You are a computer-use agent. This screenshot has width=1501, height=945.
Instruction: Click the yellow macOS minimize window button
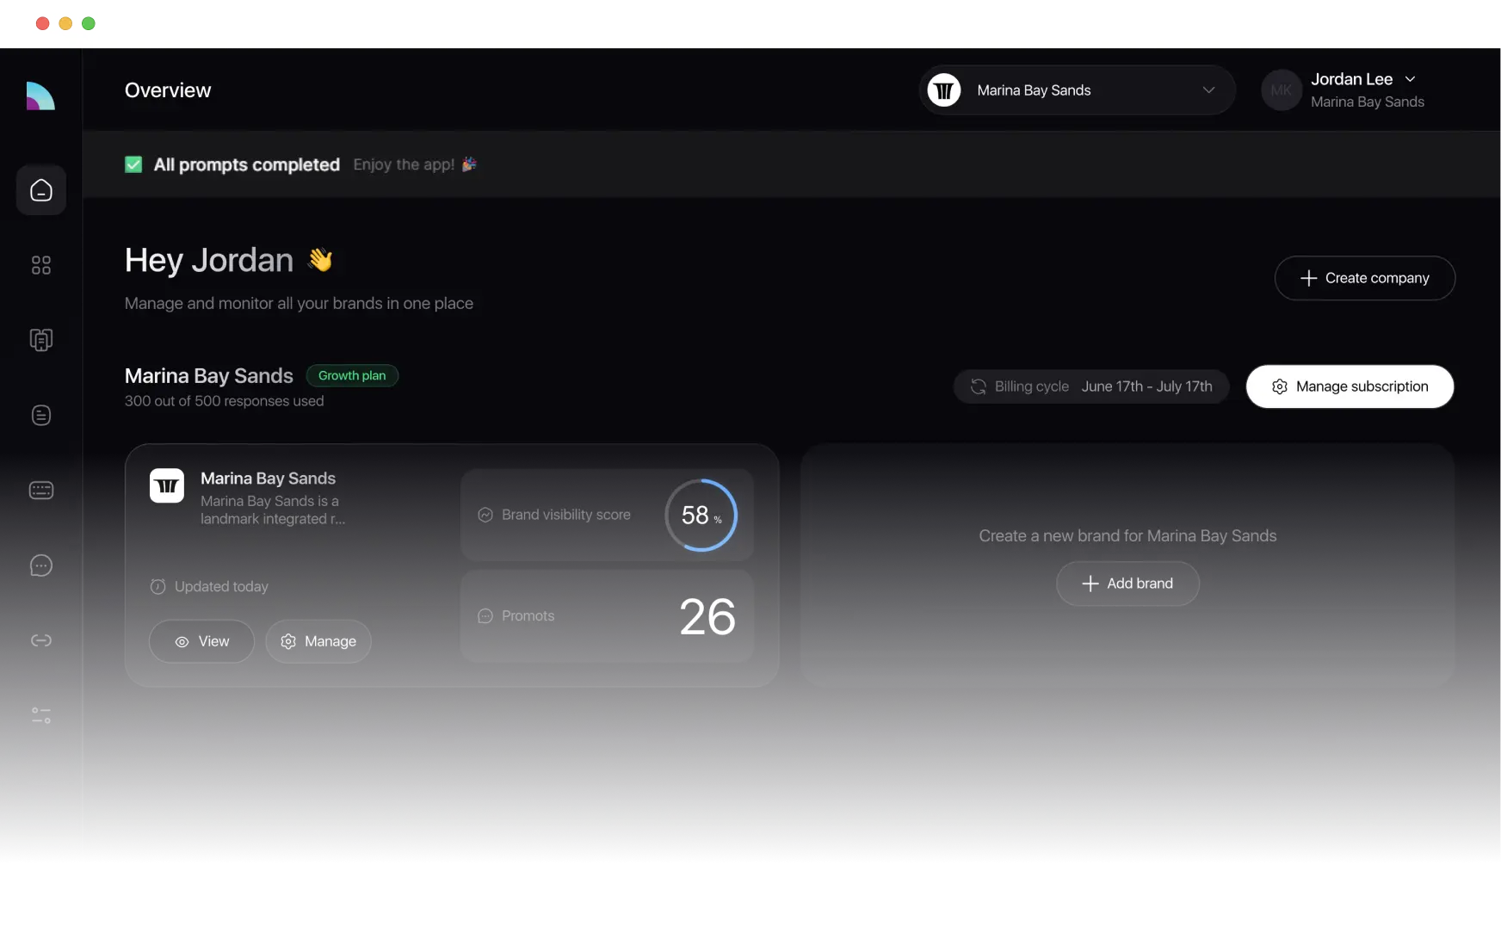[x=65, y=23]
